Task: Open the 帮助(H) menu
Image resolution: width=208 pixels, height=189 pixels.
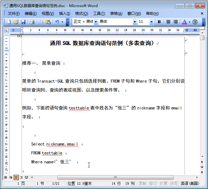Action: (x=152, y=14)
